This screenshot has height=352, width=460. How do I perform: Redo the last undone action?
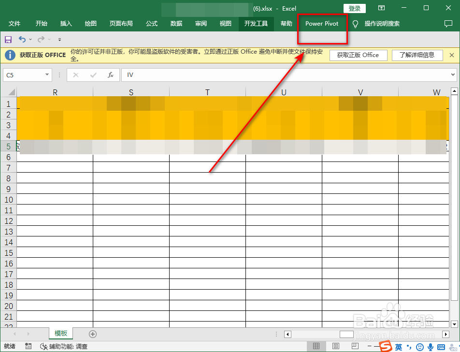[41, 39]
